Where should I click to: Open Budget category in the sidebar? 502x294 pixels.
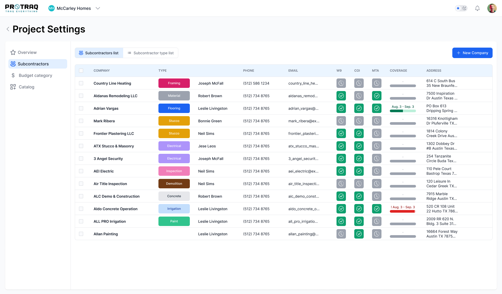[x=35, y=75]
